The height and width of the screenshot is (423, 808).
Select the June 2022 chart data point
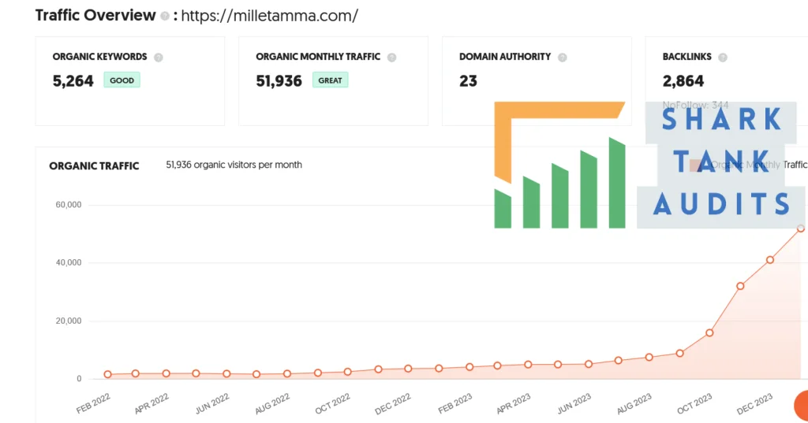click(226, 374)
